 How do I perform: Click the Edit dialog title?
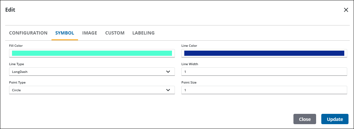coord(10,10)
